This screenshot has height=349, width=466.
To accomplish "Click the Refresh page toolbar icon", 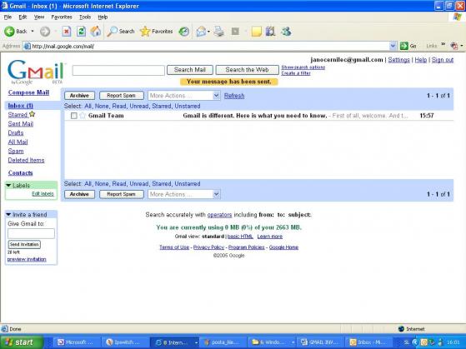I will tap(81, 31).
